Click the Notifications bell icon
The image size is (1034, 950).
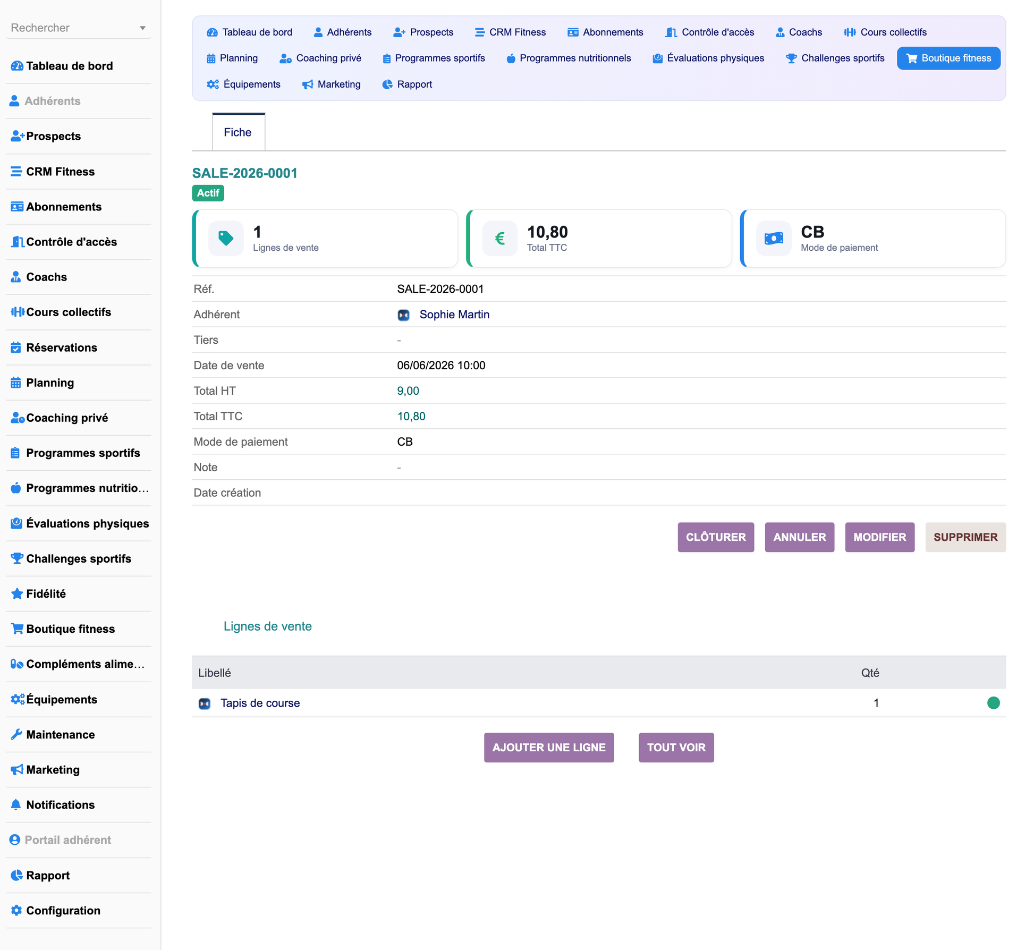(x=16, y=804)
